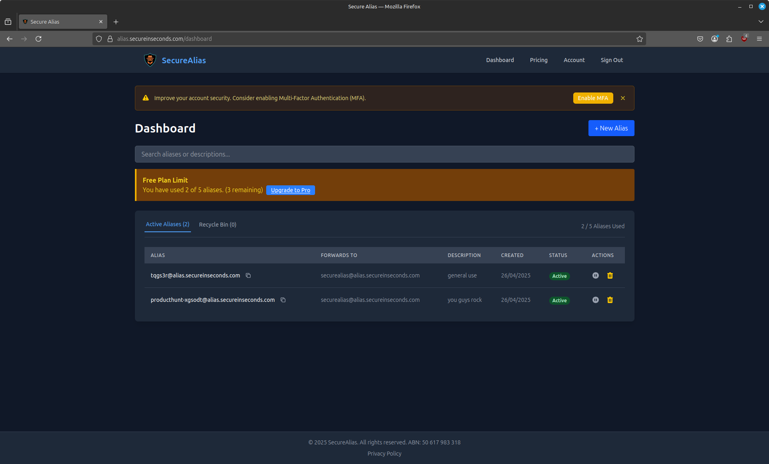Bookmark this page with the star

pyautogui.click(x=639, y=39)
